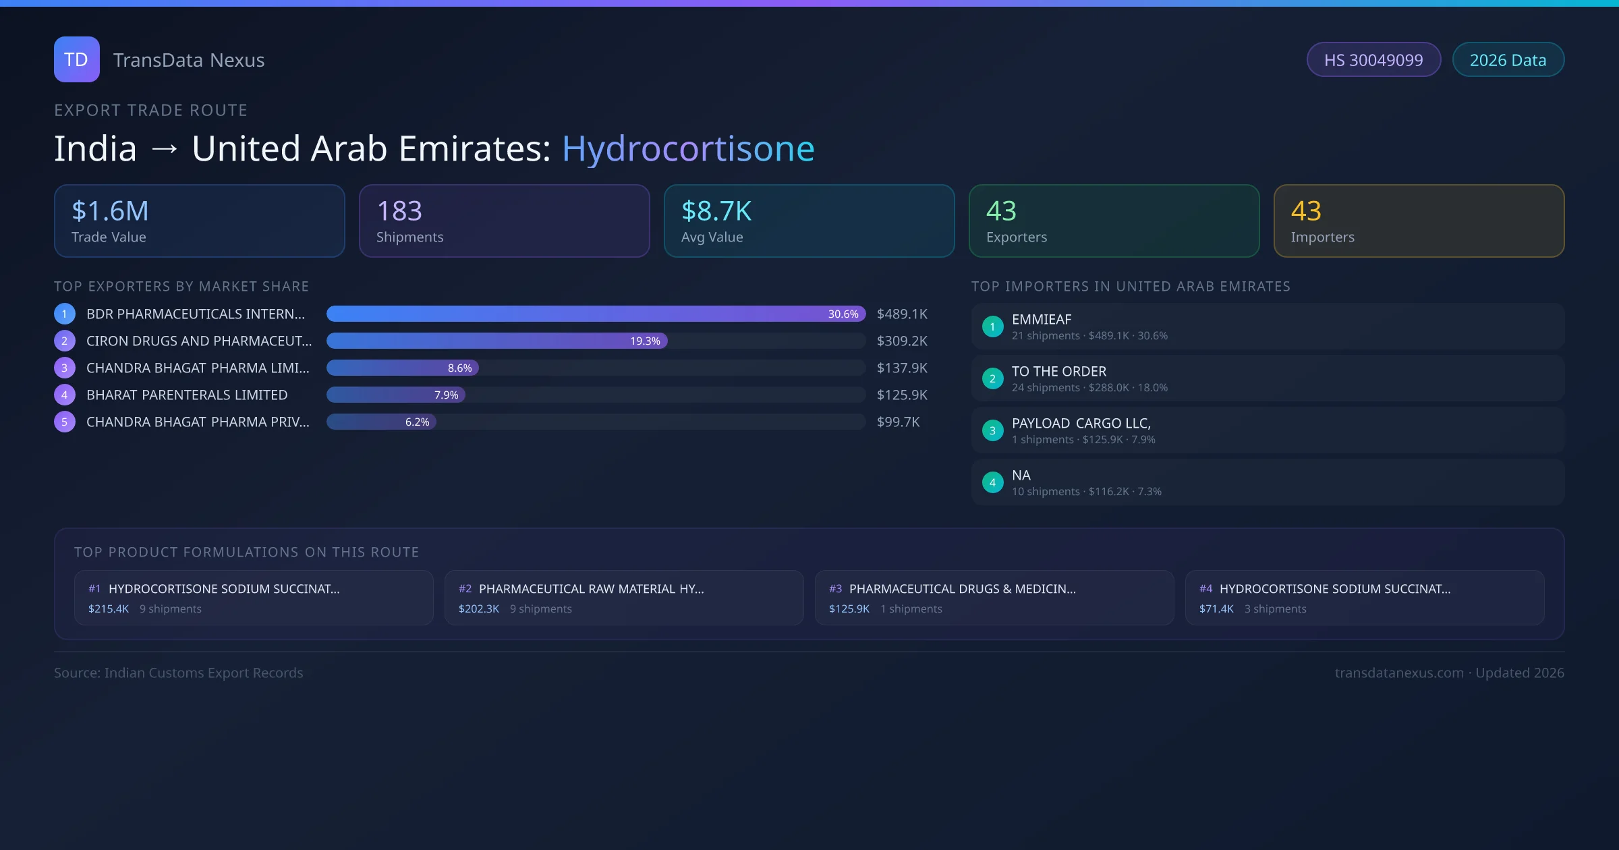Click the rank 3 exporter badge

point(64,368)
